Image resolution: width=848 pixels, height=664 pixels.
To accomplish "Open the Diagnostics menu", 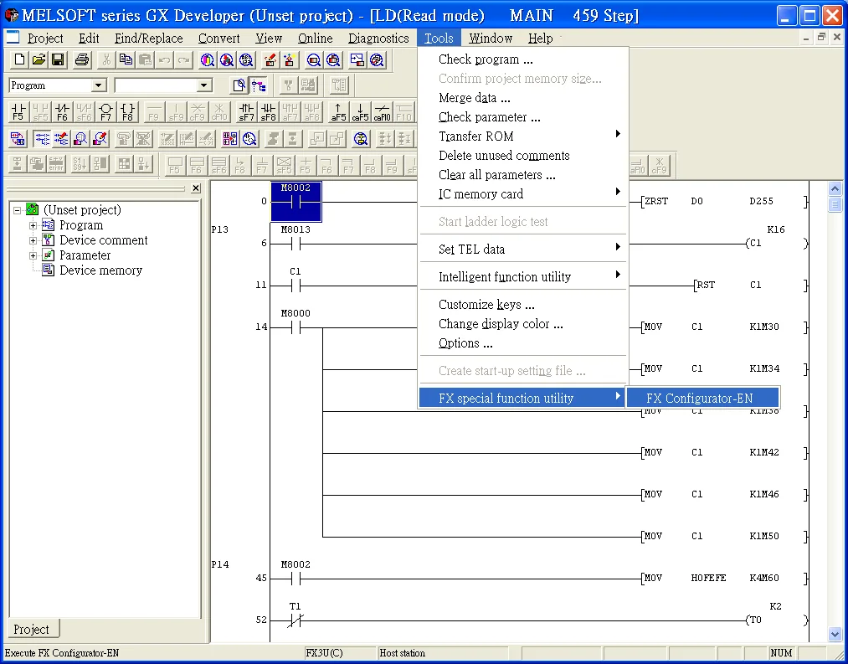I will (378, 39).
